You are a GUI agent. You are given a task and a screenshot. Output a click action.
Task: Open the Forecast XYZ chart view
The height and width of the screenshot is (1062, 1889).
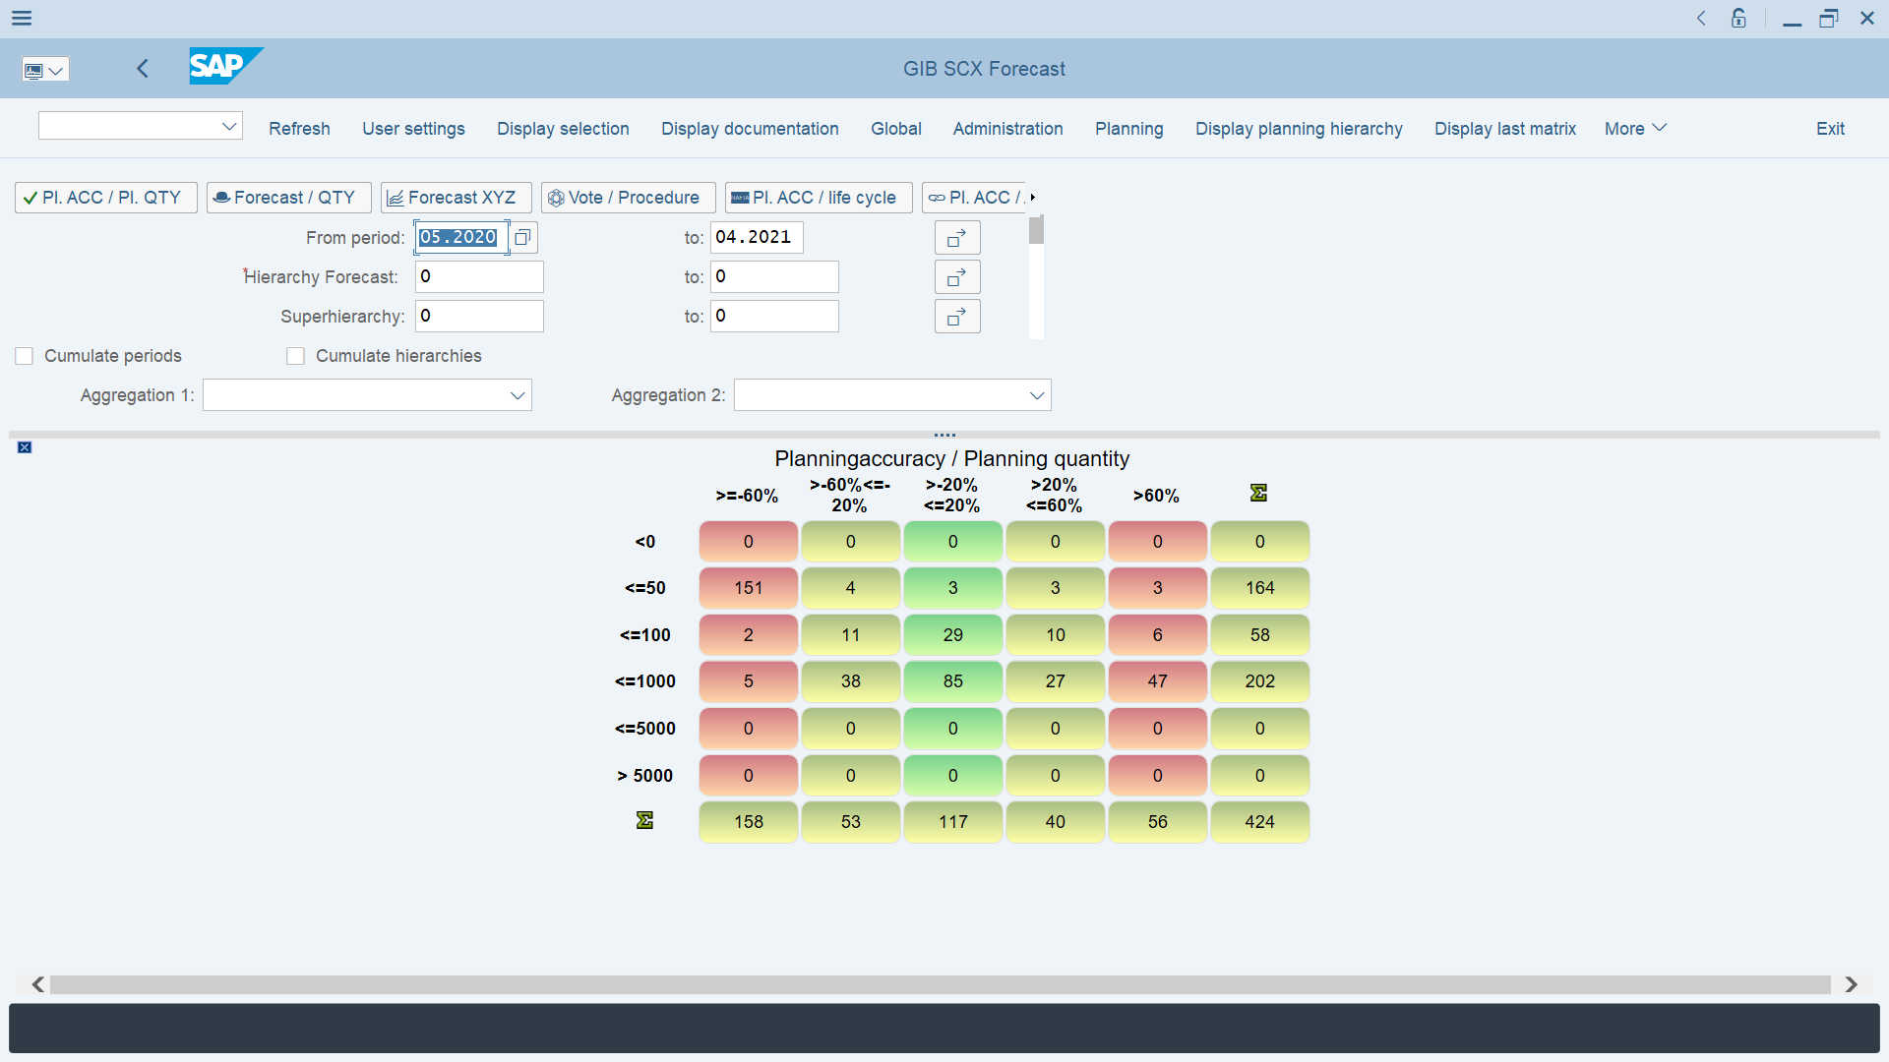(x=456, y=197)
